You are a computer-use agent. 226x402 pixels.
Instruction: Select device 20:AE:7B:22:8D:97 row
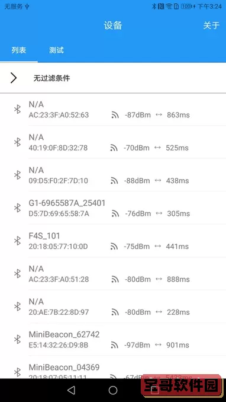(113, 307)
